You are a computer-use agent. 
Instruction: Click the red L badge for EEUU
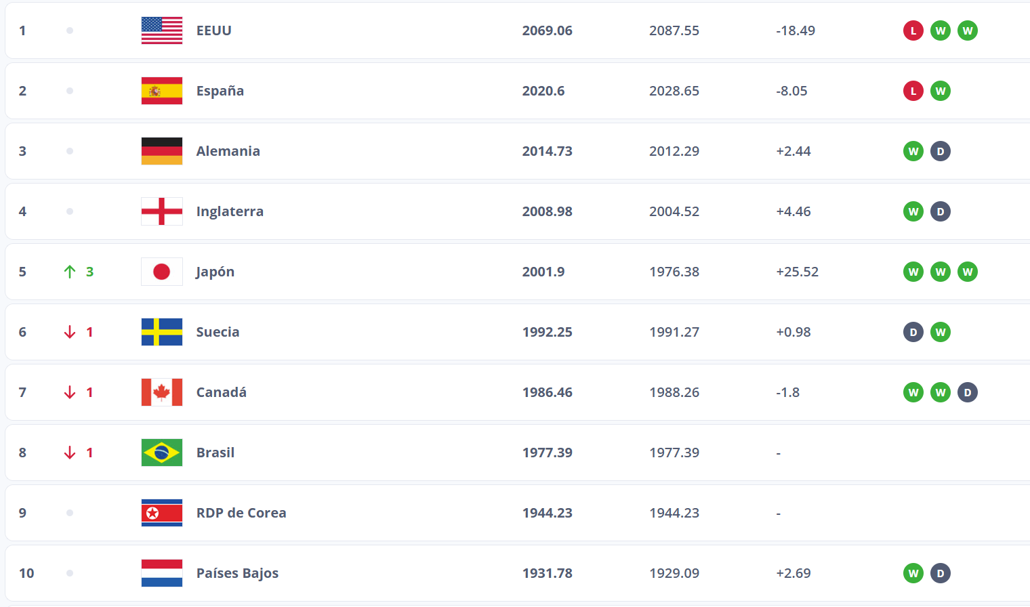pos(913,30)
